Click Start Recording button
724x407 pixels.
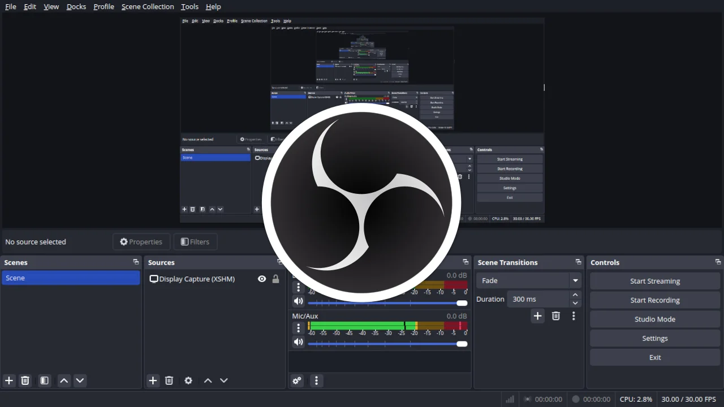[655, 300]
